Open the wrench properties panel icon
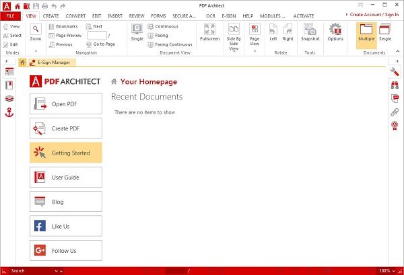 point(395,72)
